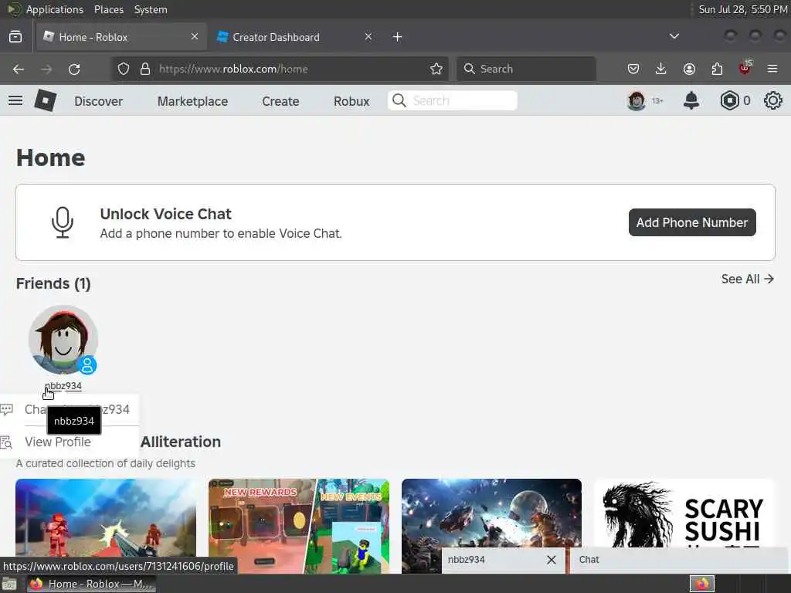This screenshot has height=593, width=791.
Task: Close the nbbz934 chat window
Action: [552, 560]
